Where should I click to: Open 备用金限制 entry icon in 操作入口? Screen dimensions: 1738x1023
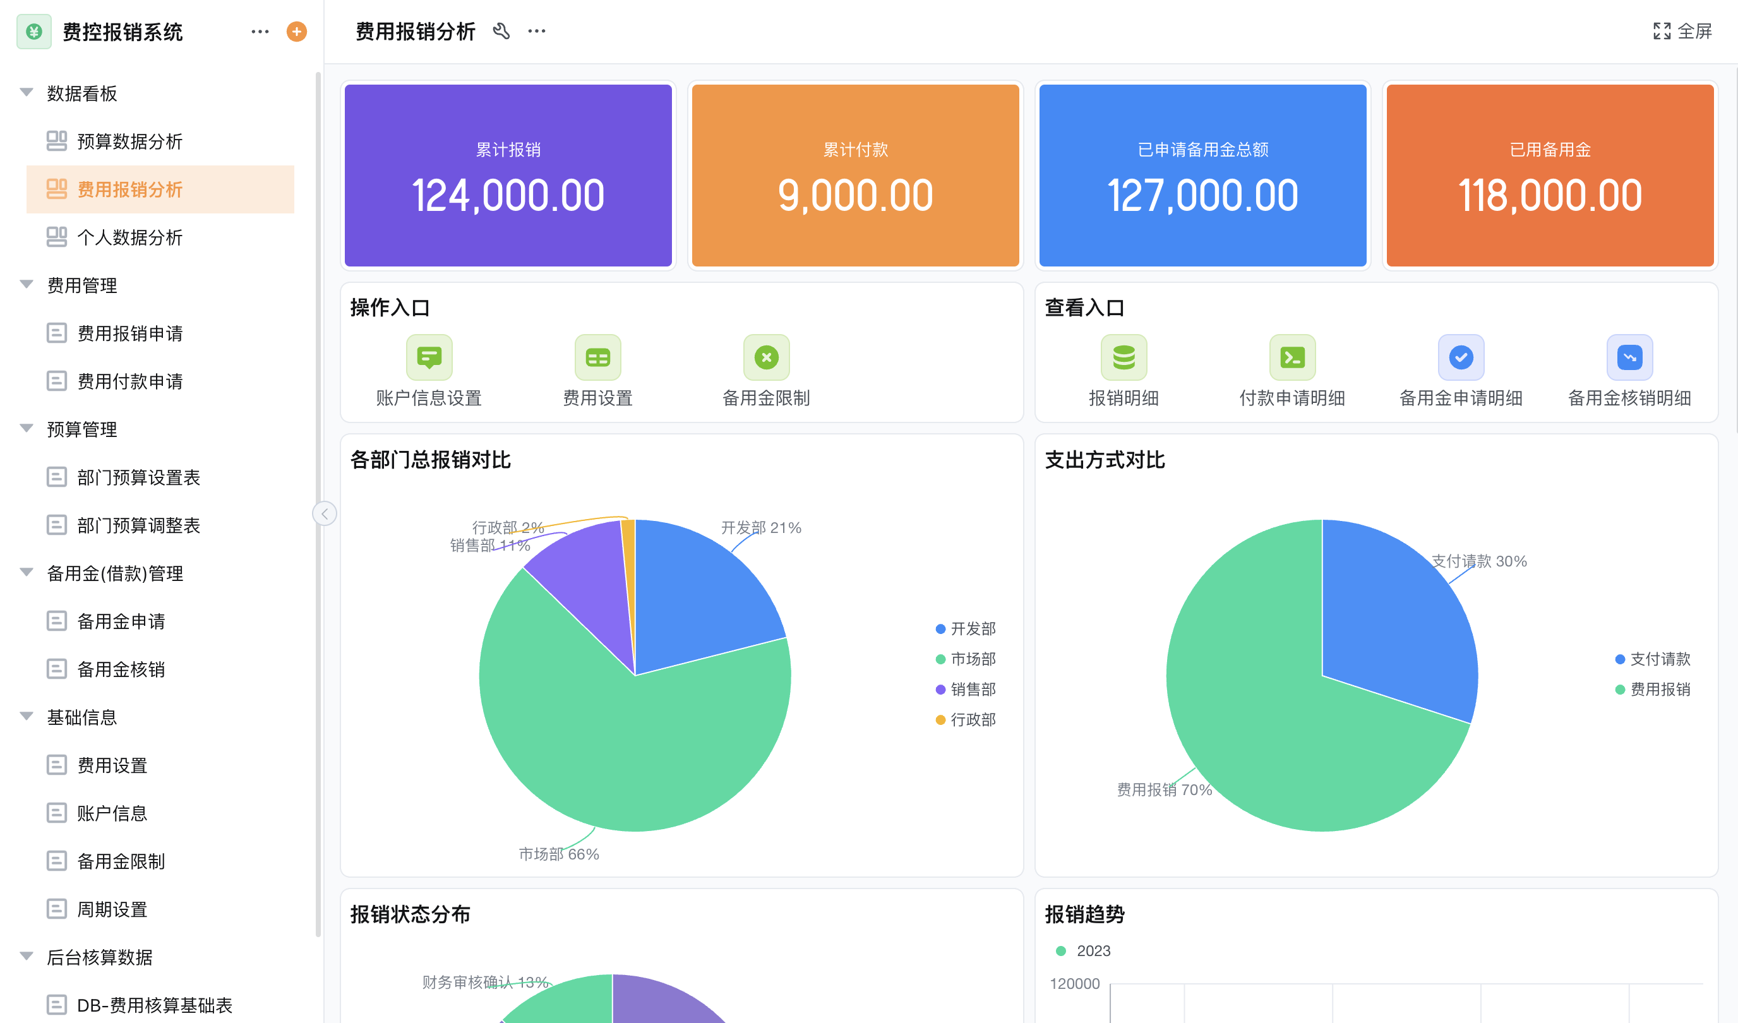coord(766,357)
